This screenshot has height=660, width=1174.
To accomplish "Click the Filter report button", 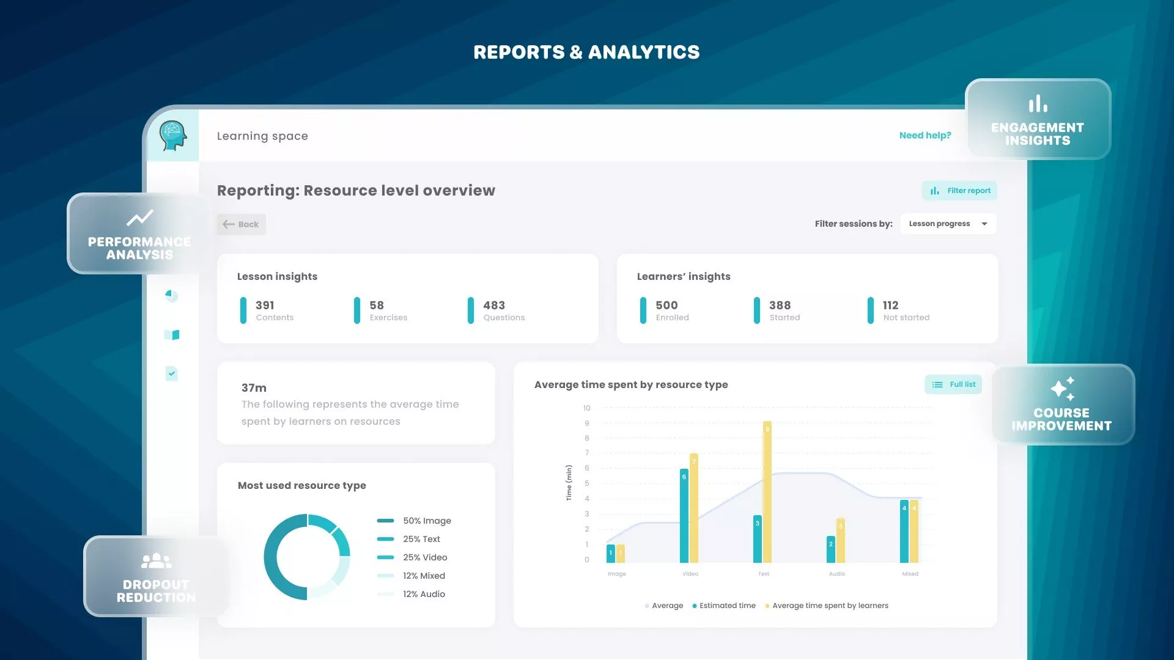I will (x=960, y=191).
